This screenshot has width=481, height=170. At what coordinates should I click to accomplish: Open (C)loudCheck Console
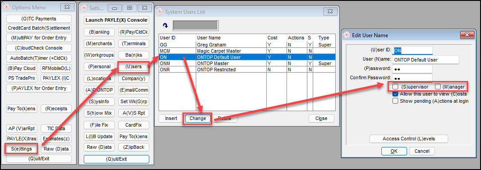pos(39,48)
